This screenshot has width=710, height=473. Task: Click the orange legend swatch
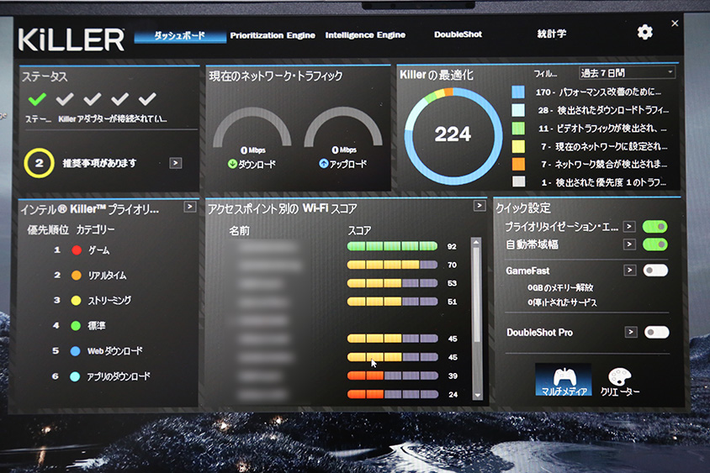518,164
